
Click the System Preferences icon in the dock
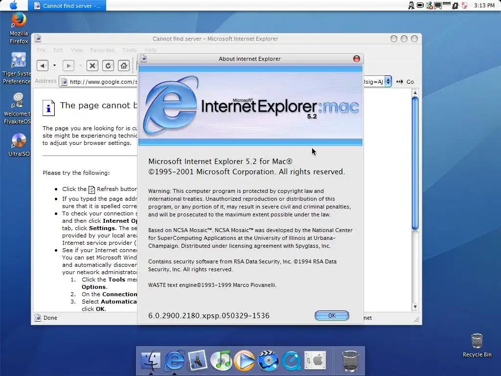point(315,360)
